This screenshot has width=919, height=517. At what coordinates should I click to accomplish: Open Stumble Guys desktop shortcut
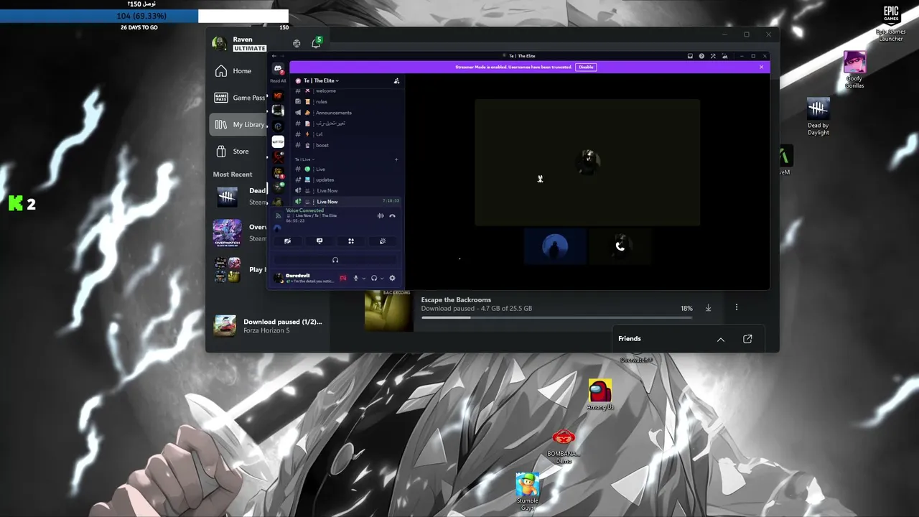pyautogui.click(x=528, y=492)
